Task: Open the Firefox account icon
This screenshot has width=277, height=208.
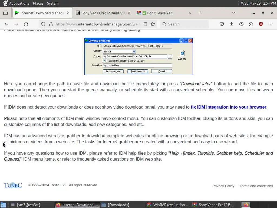Action: click(241, 24)
